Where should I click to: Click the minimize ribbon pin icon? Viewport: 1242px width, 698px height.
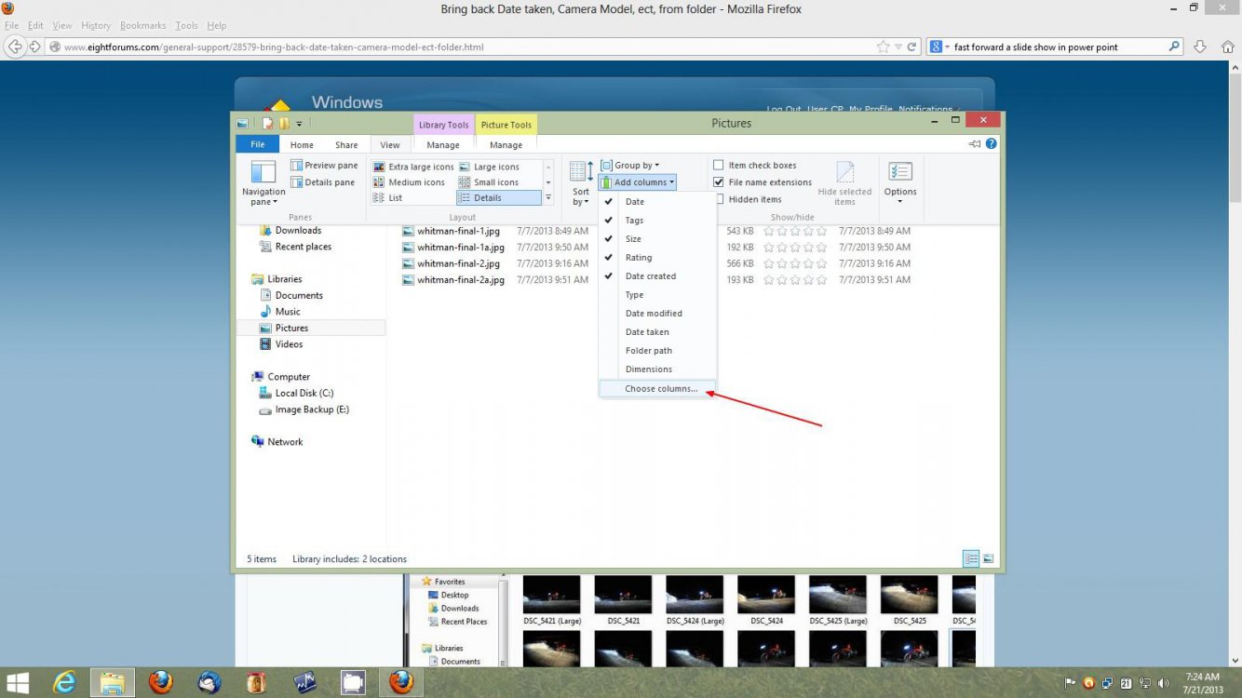(975, 144)
